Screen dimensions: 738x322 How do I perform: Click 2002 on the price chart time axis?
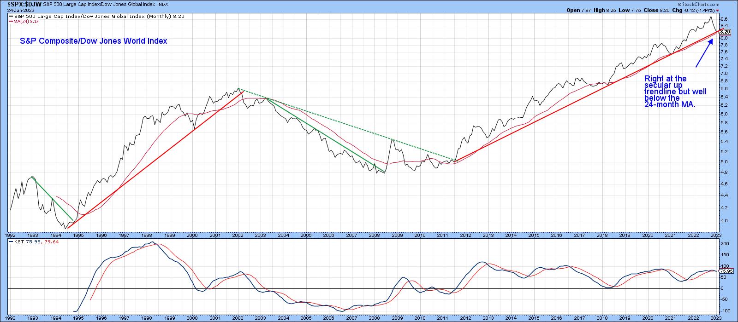[x=238, y=235]
